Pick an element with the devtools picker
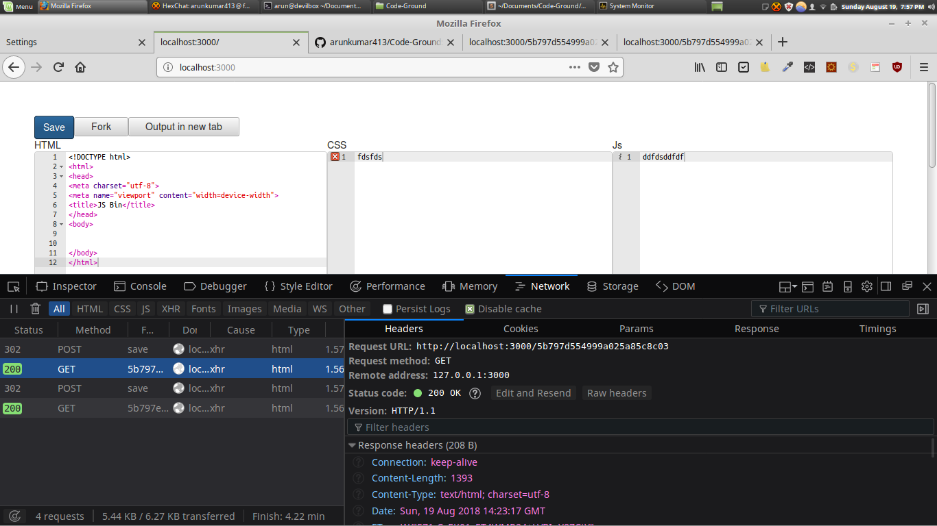This screenshot has height=526, width=937. 14,286
